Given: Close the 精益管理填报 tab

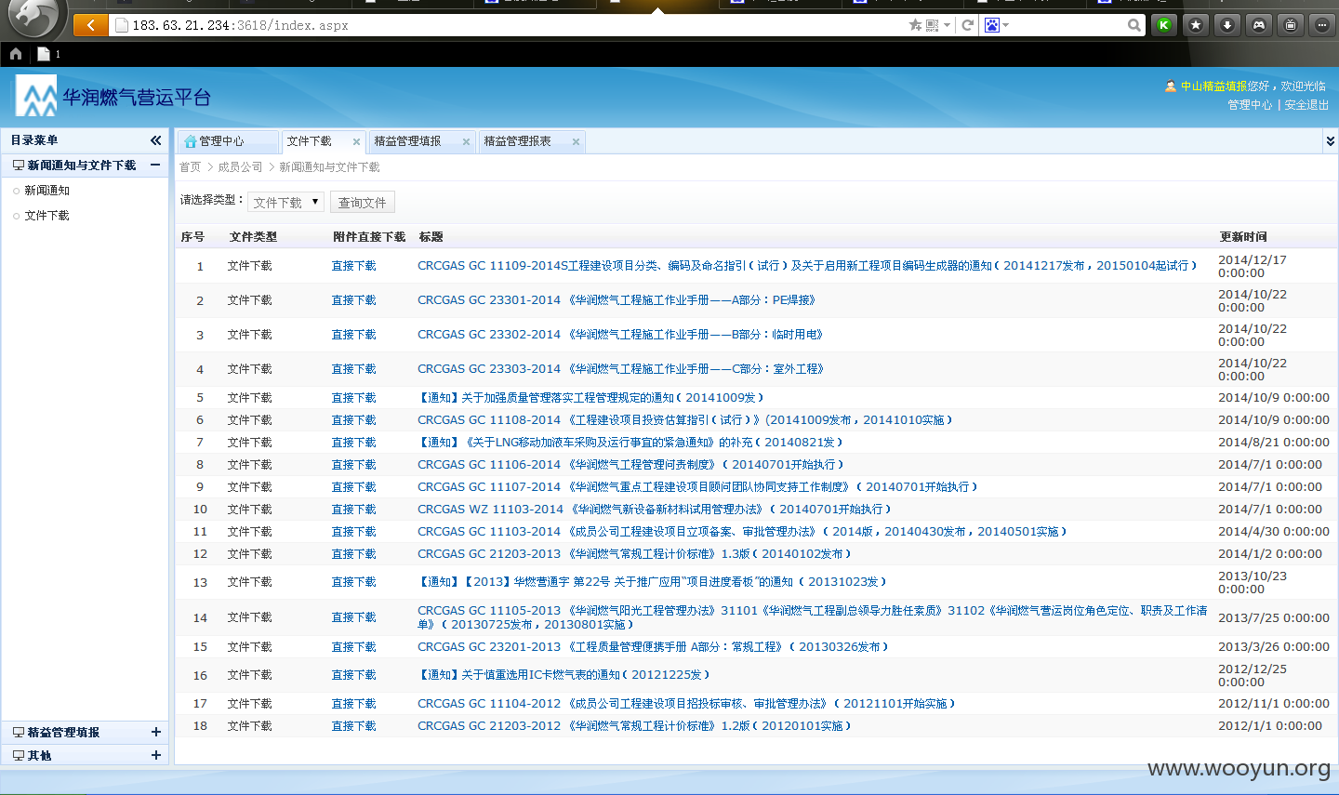Looking at the screenshot, I should (466, 141).
